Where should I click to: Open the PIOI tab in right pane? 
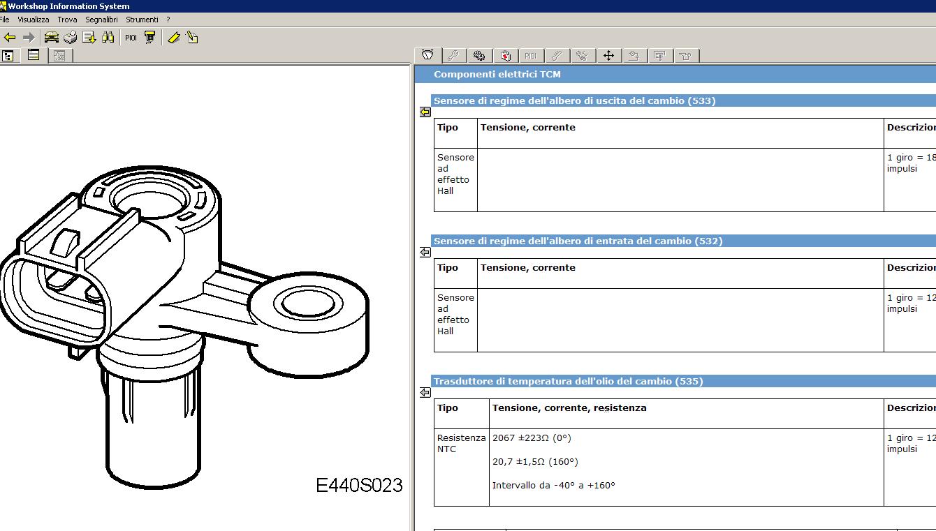click(531, 56)
